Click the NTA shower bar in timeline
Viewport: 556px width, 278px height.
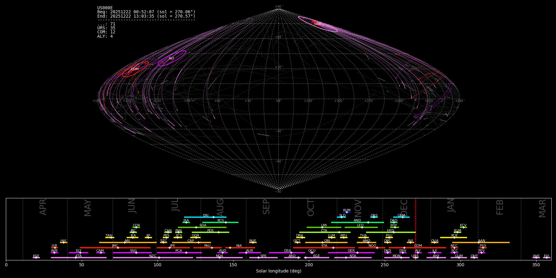pos(353,258)
